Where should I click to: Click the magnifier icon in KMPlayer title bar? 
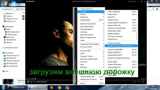tap(129, 1)
